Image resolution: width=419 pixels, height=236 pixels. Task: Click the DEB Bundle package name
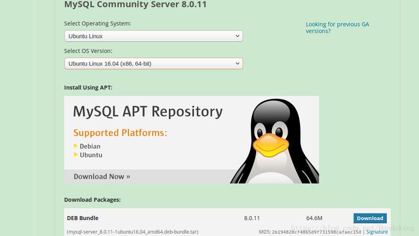tap(83, 218)
